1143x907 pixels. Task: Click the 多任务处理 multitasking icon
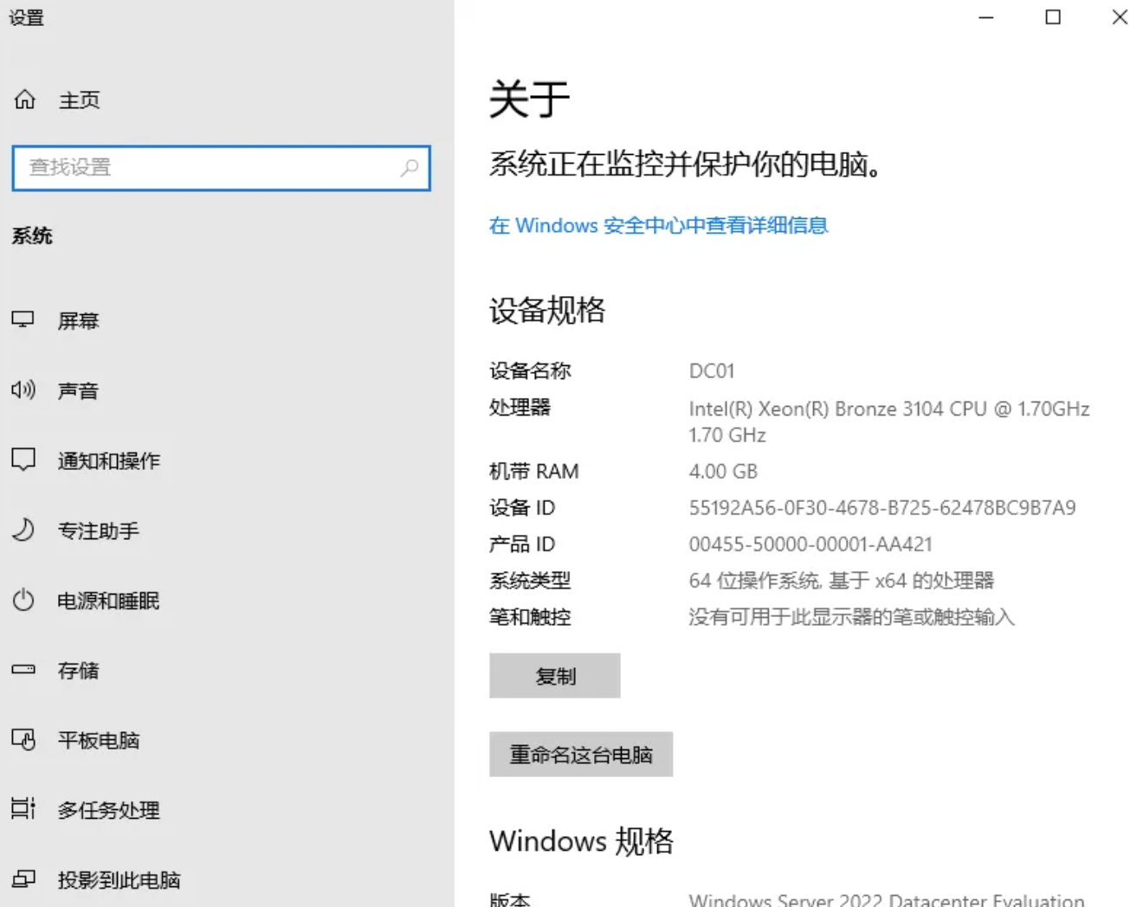pos(23,809)
